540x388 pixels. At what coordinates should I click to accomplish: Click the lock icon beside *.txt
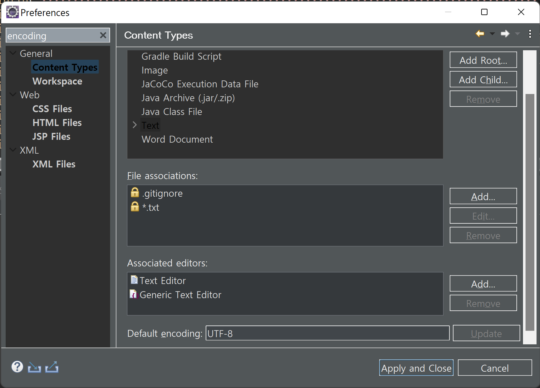point(135,206)
